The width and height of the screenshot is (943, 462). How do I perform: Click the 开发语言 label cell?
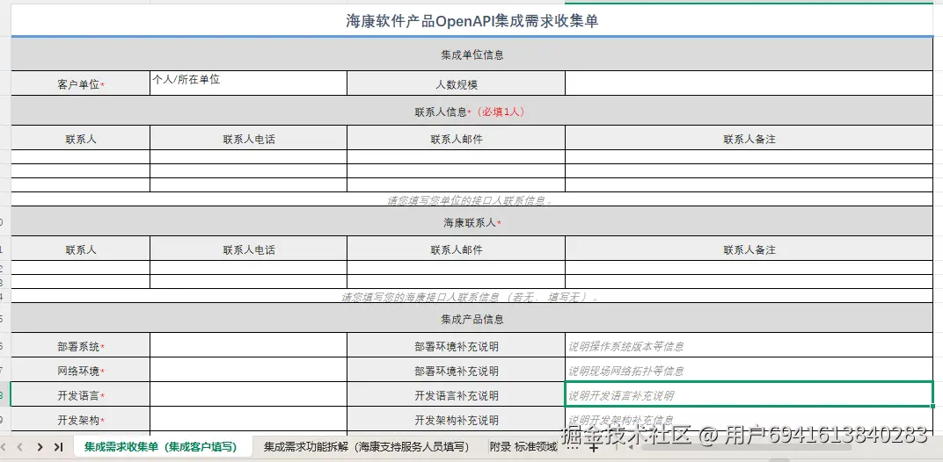(x=81, y=395)
